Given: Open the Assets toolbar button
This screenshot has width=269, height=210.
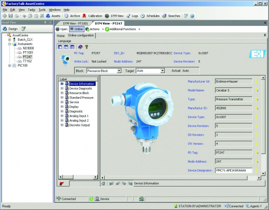Looking at the screenshot, I should click(x=53, y=16).
